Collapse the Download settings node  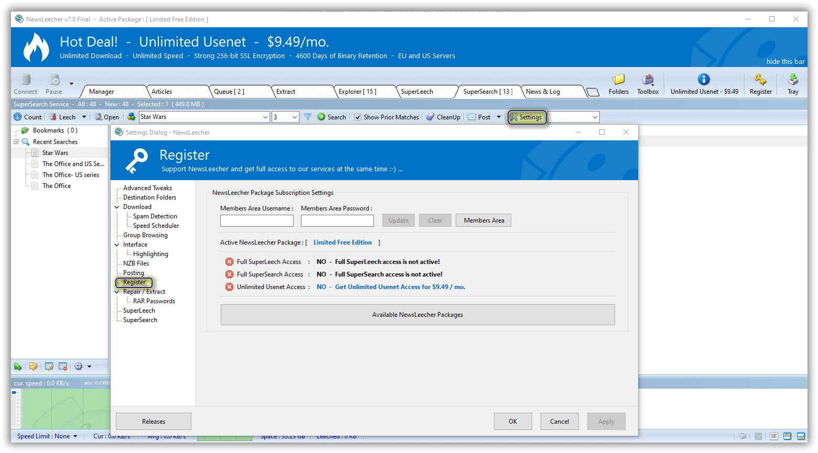[117, 207]
